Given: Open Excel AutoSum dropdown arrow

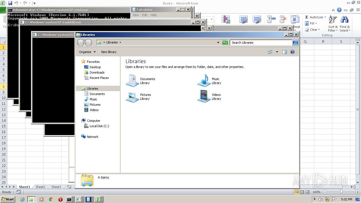Looking at the screenshot, I should point(325,17).
